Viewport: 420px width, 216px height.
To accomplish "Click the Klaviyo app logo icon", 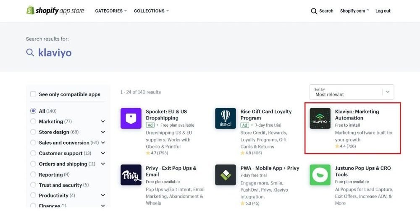I will 320,118.
